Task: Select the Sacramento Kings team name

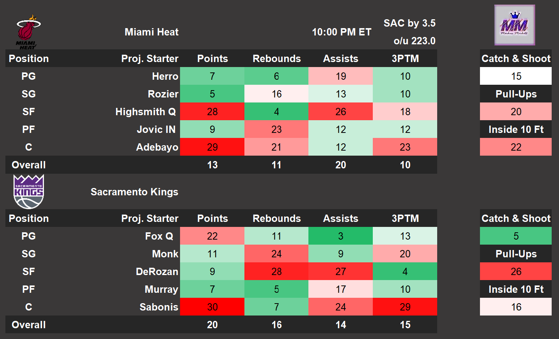Action: [134, 192]
